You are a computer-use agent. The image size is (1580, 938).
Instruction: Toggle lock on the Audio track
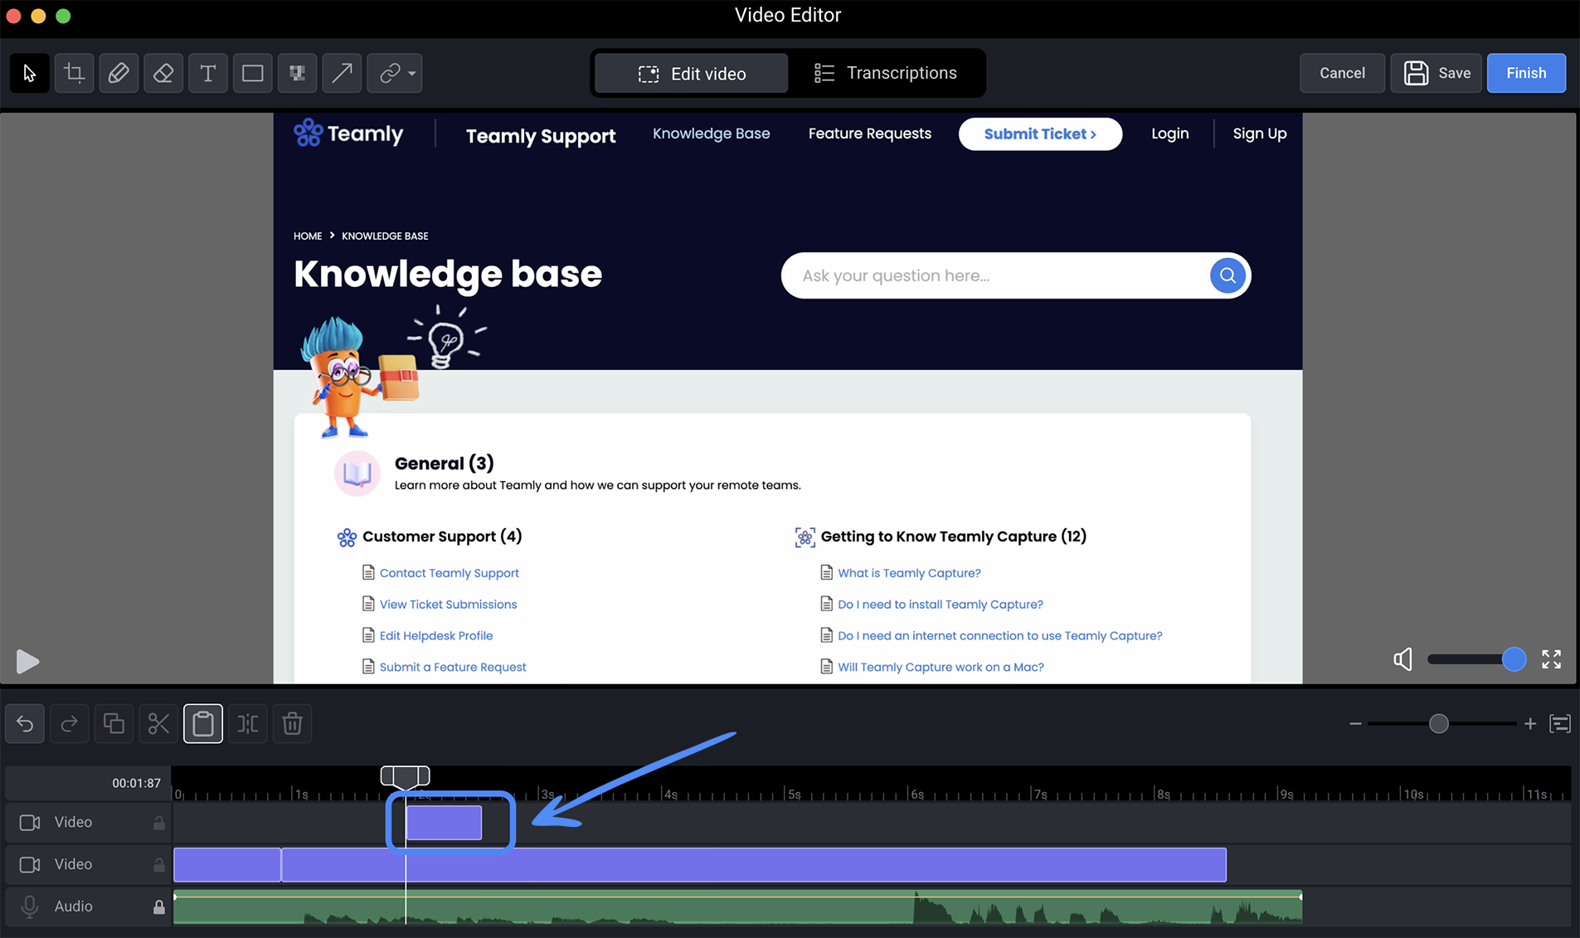coord(158,907)
